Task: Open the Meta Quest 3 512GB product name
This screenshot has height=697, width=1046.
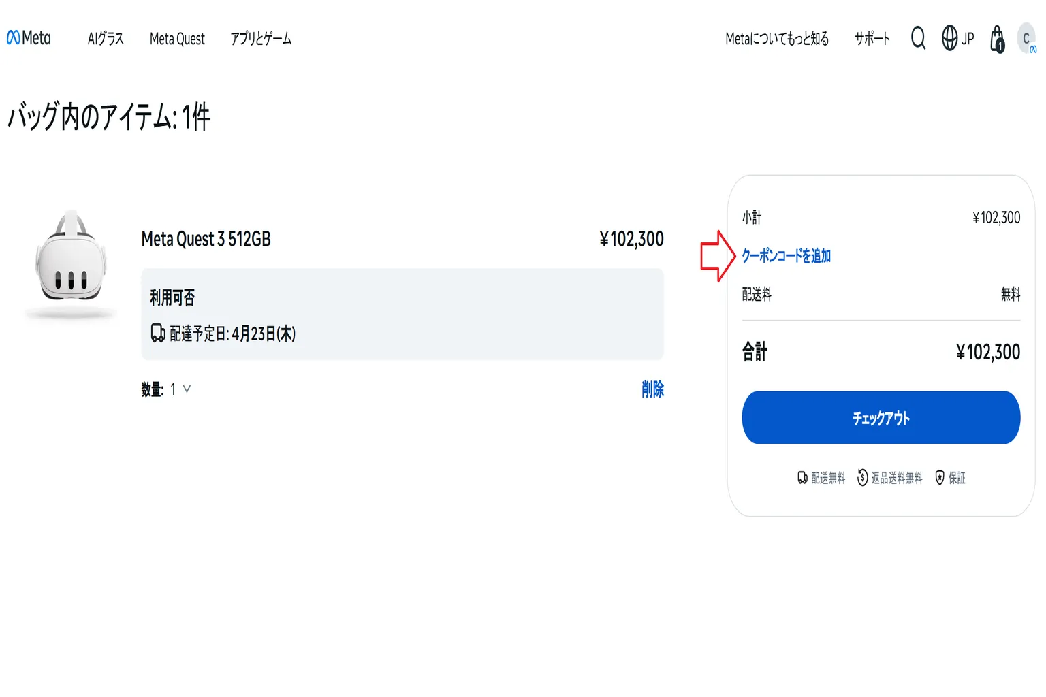Action: [206, 239]
